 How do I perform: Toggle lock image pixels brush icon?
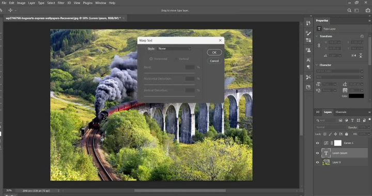[330, 134]
